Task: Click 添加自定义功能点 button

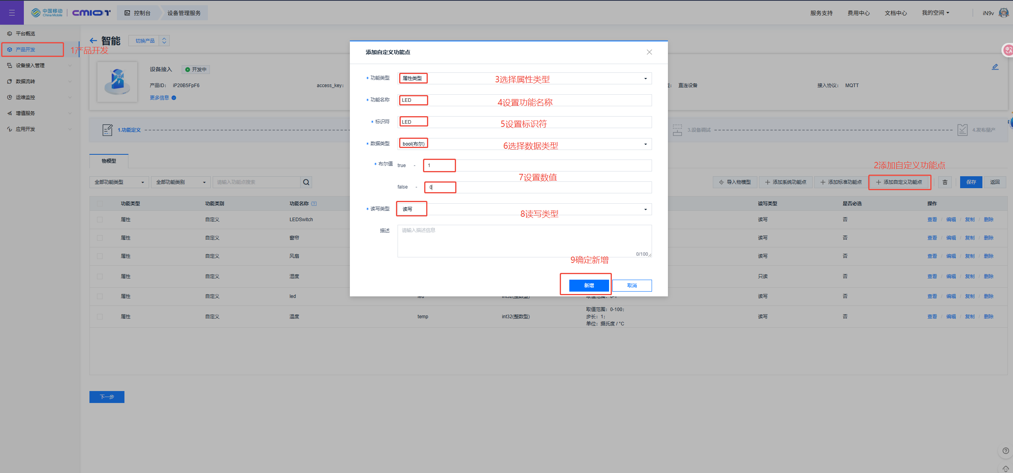Action: (899, 182)
